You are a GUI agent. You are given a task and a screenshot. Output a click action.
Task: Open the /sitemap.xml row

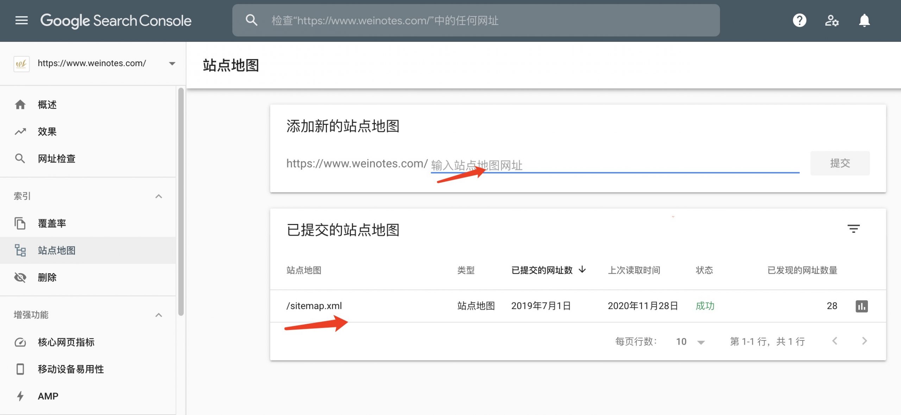click(578, 306)
